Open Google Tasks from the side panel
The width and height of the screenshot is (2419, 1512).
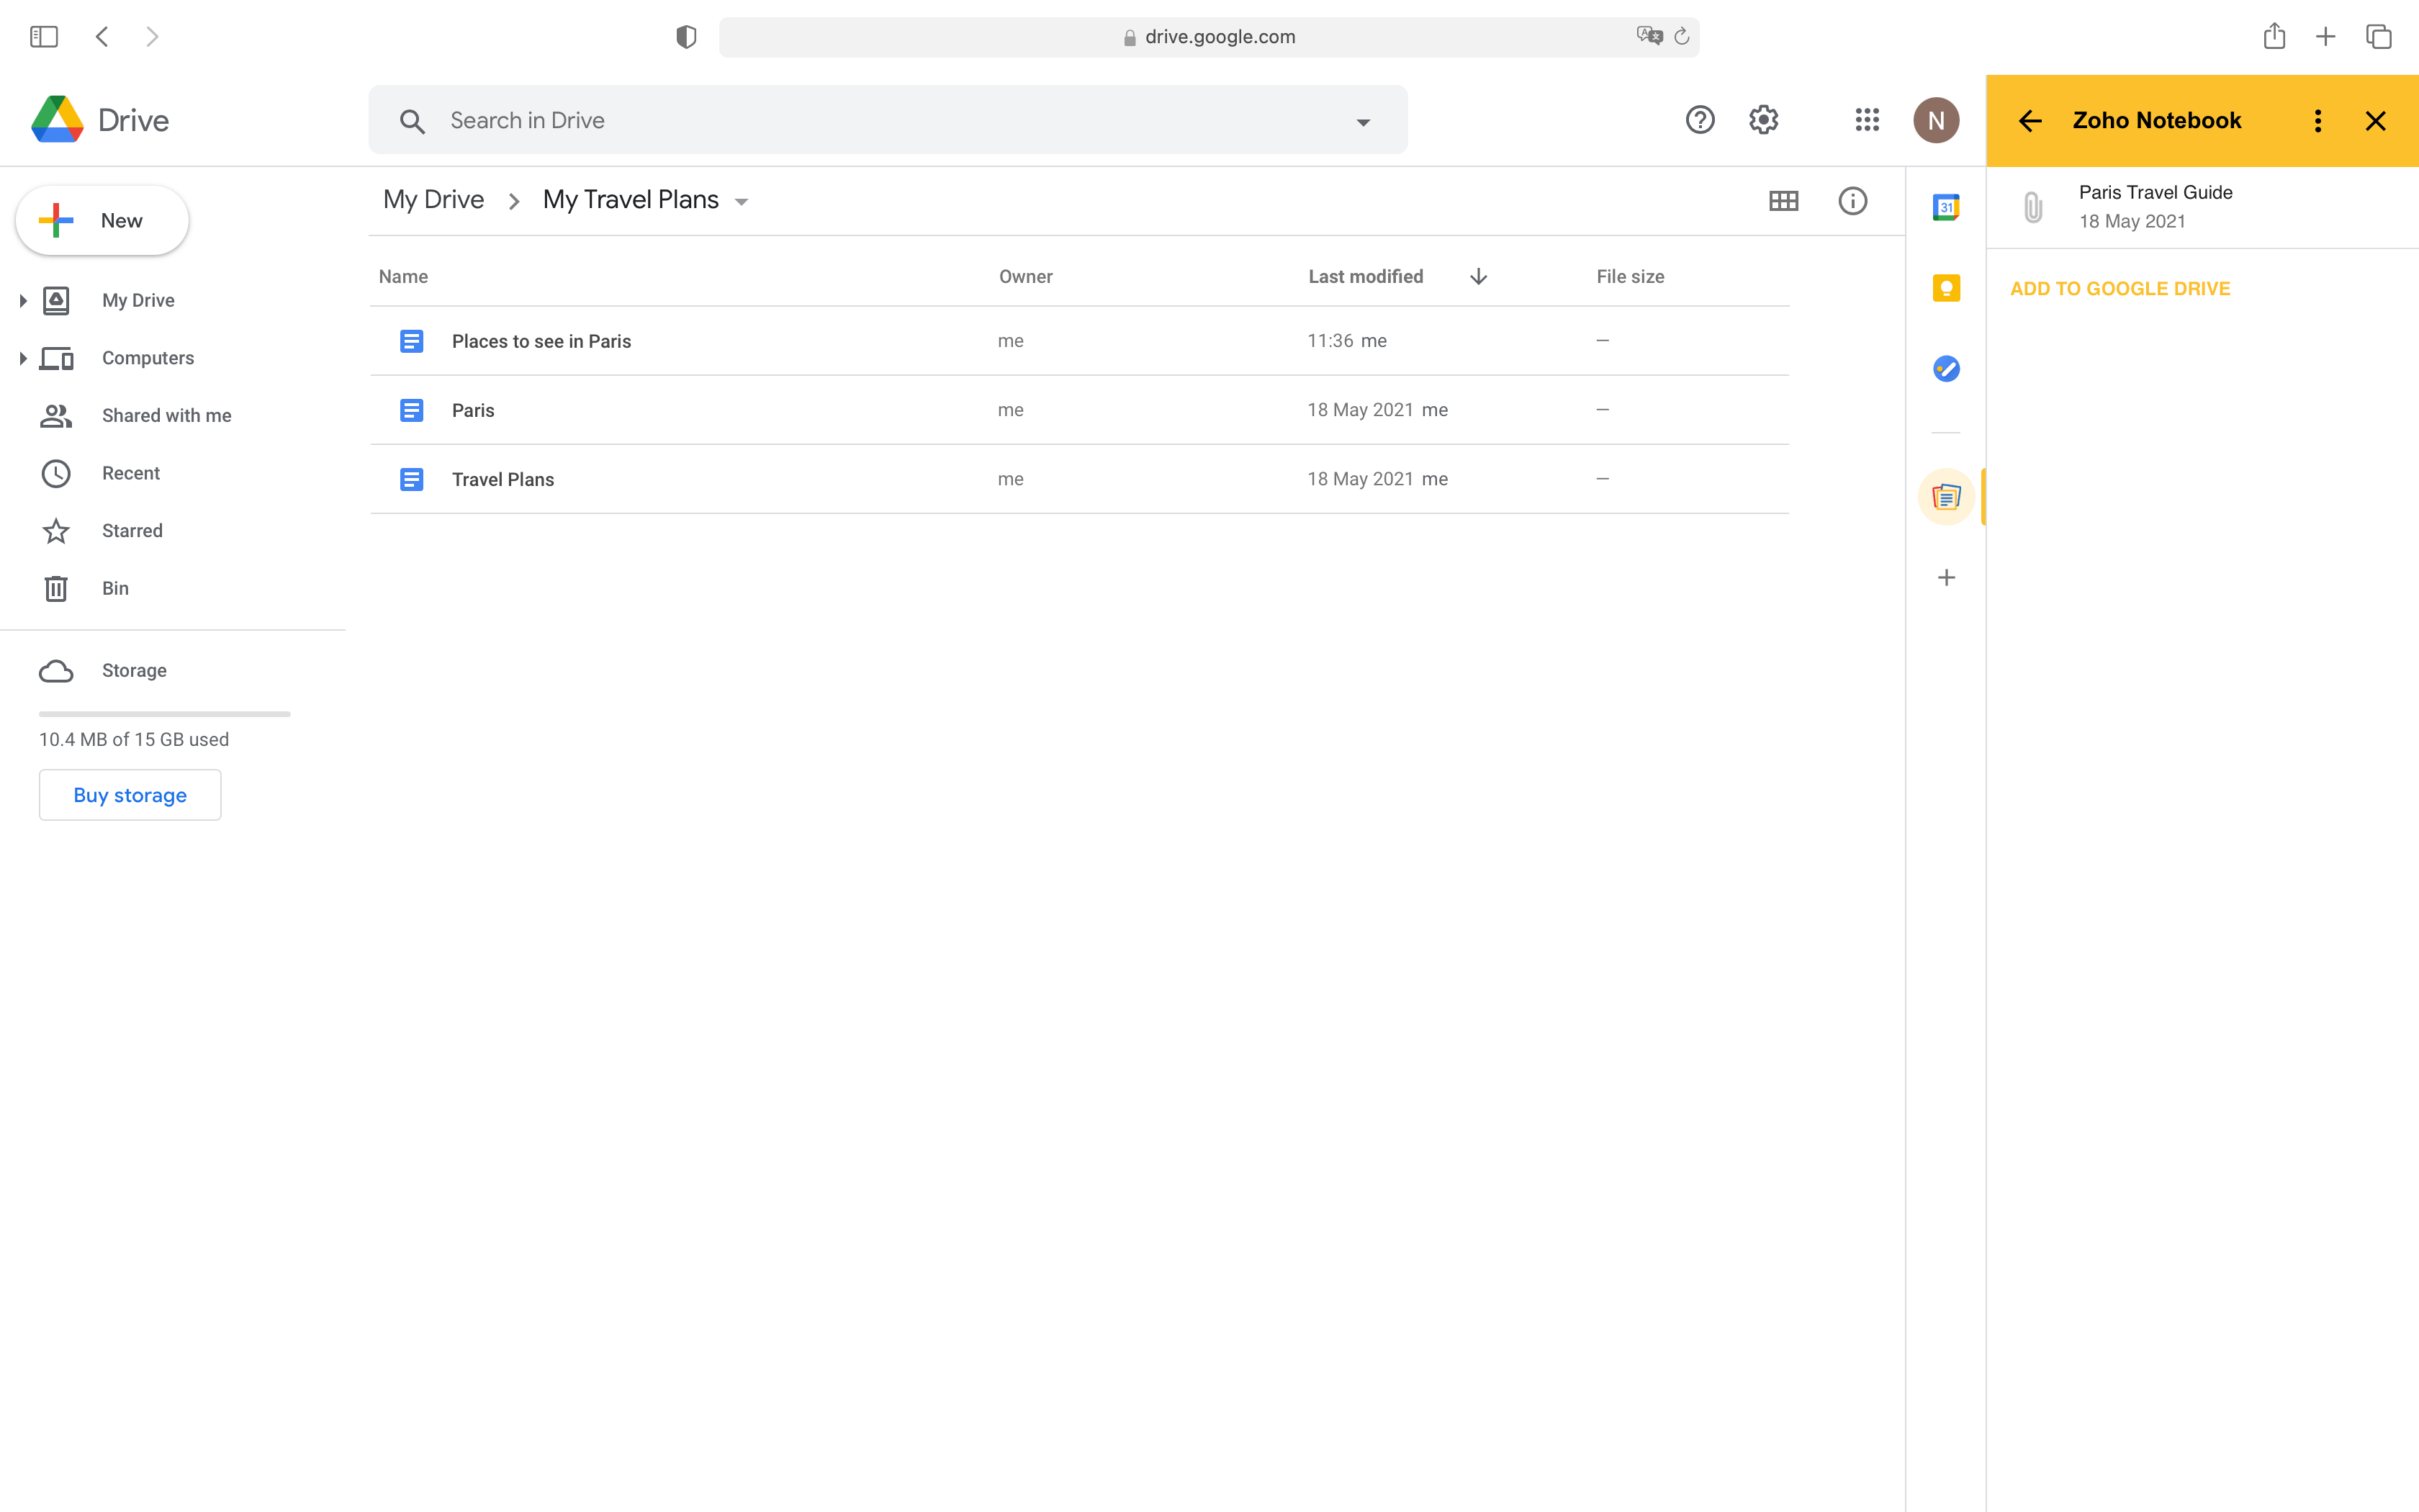[x=1946, y=368]
